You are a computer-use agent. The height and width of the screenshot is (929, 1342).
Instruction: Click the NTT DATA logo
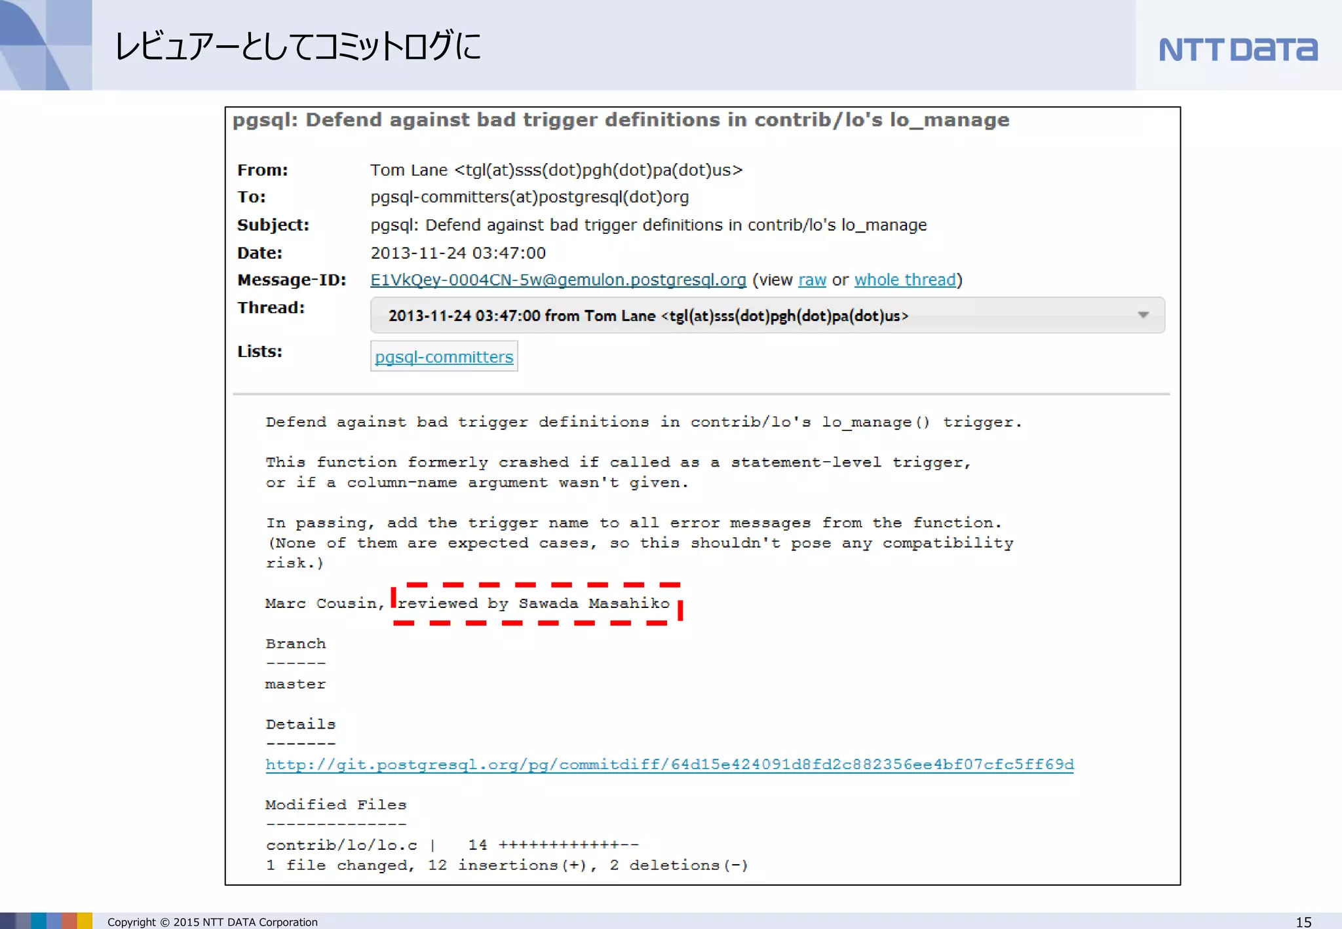point(1238,49)
